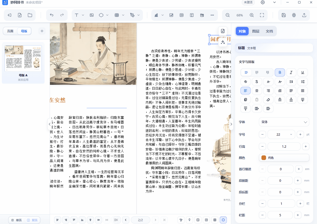This screenshot has width=317, height=224.
Task: Click the 未激活 activation button
Action: [248, 2]
